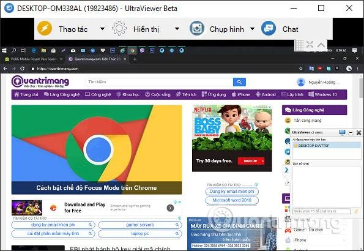The image size is (364, 251).
Task: Open the Lập trình menu item
Action: [x=292, y=94]
